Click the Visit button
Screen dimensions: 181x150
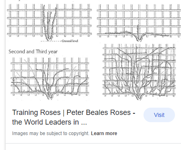click(159, 115)
